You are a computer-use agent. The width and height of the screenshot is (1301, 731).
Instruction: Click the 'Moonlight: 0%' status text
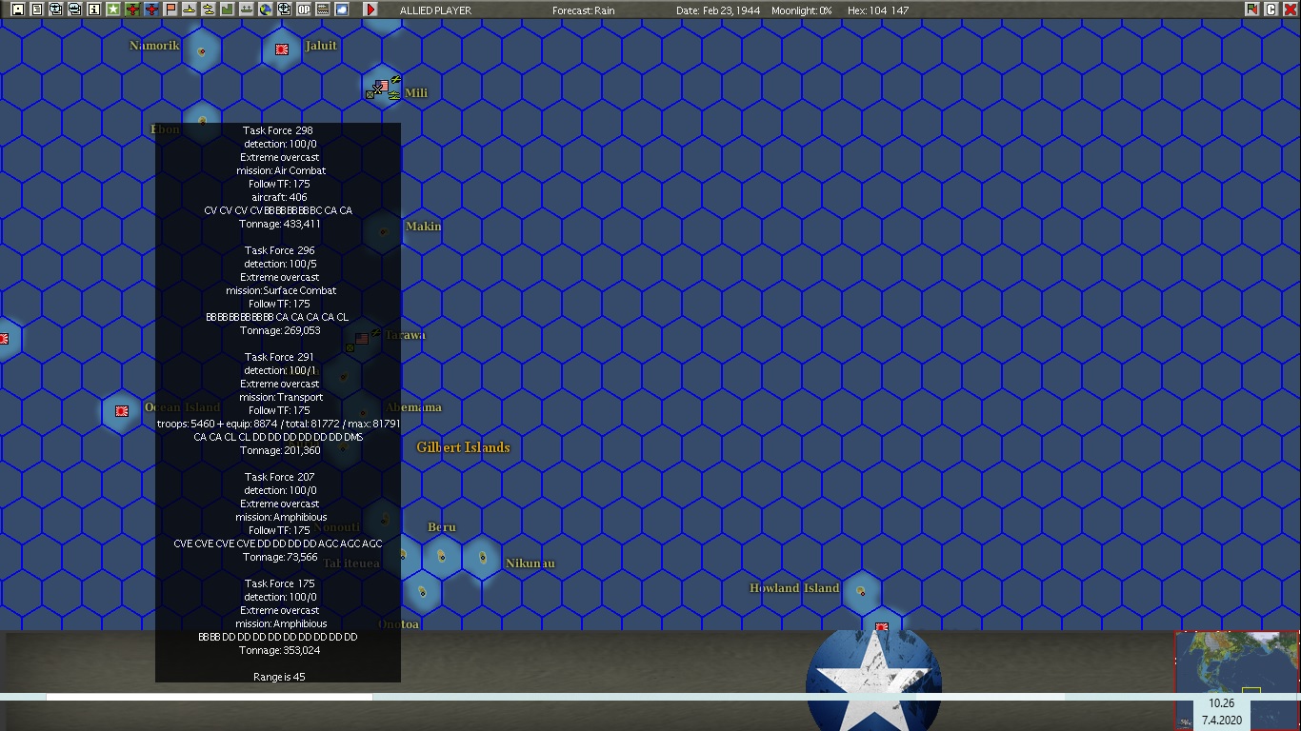(802, 10)
